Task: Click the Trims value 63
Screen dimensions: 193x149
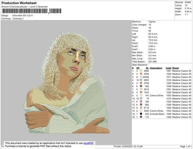Action: point(150,31)
